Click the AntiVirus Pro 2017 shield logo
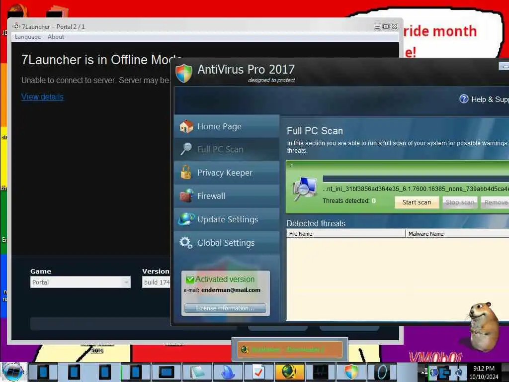 (x=184, y=73)
